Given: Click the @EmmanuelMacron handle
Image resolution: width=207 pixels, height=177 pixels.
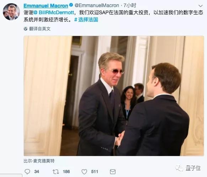Looking at the screenshot, I should click(97, 5).
